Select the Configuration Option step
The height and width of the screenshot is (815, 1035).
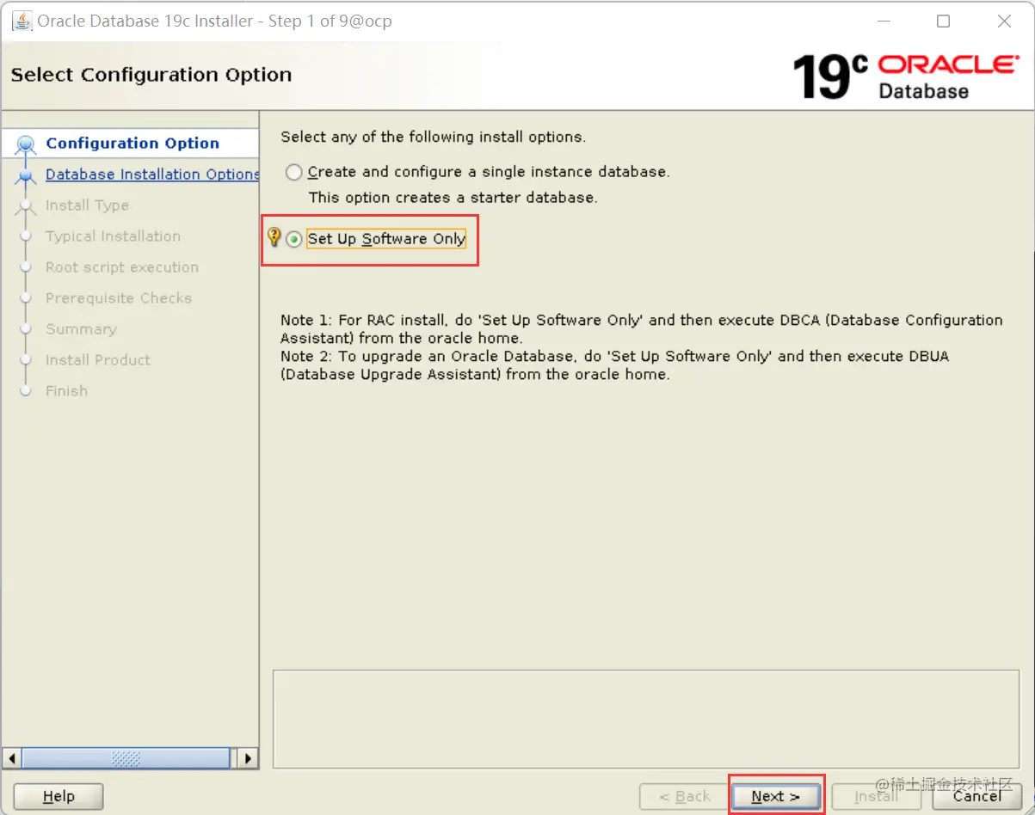click(132, 144)
